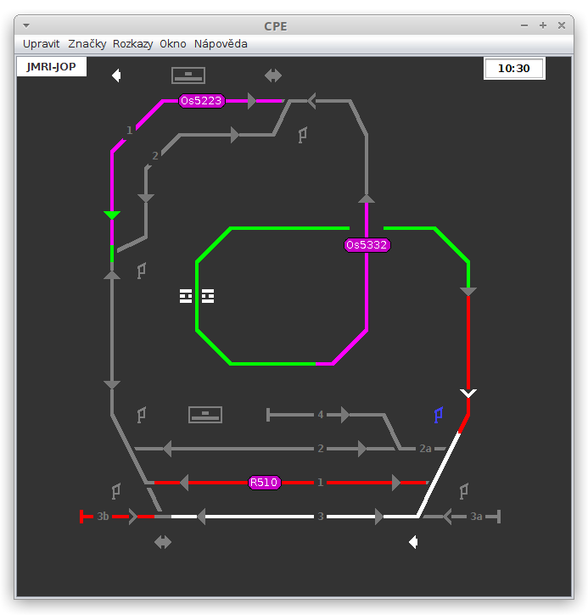Open the Rozkazy menu
This screenshot has width=588, height=615.
[133, 43]
